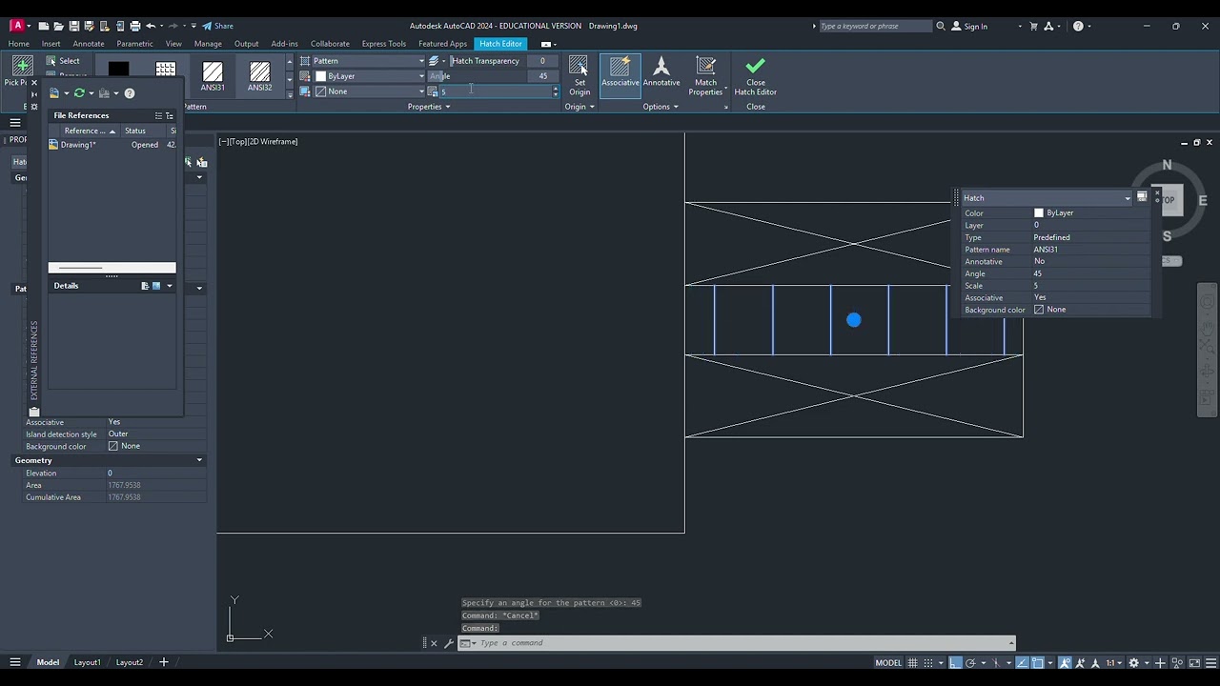Click Attach DWG icon in External References
Image resolution: width=1220 pixels, height=686 pixels.
pos(54,93)
